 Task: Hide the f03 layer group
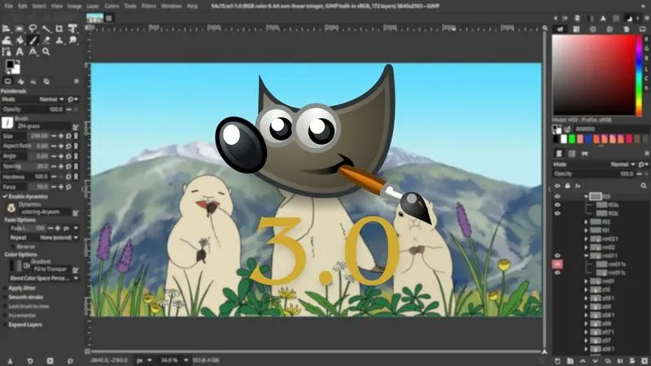click(x=557, y=196)
